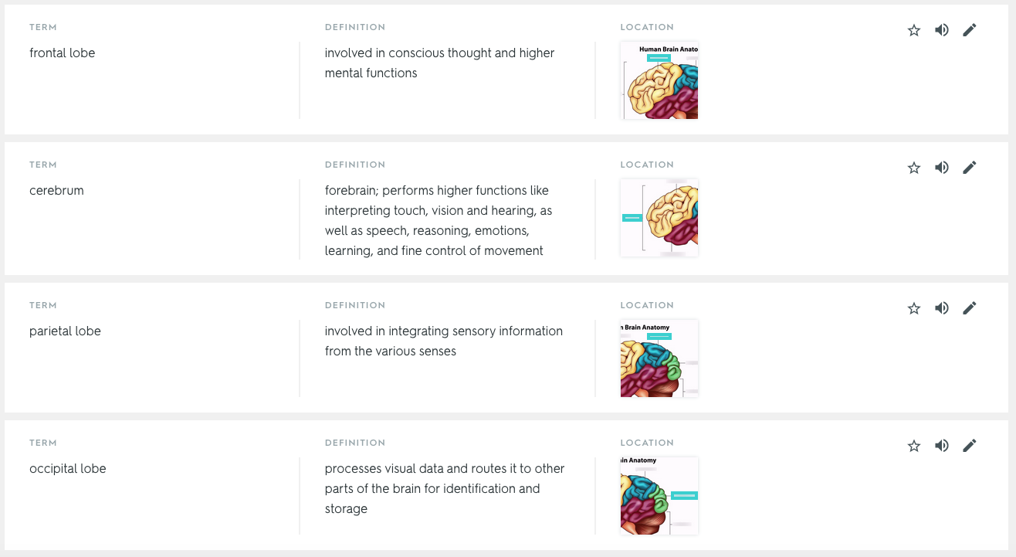Play audio for cerebrum card

pos(942,168)
